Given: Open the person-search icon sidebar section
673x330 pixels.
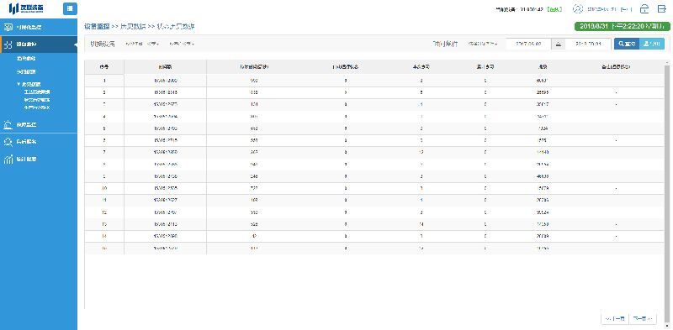Looking at the screenshot, I should point(8,142).
